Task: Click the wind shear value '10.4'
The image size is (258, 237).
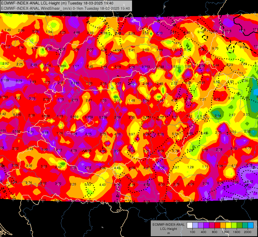Action: coord(229,48)
